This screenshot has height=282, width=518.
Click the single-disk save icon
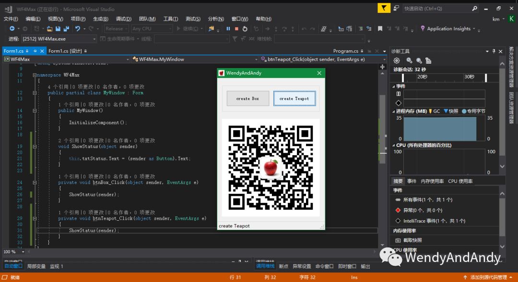[58, 29]
